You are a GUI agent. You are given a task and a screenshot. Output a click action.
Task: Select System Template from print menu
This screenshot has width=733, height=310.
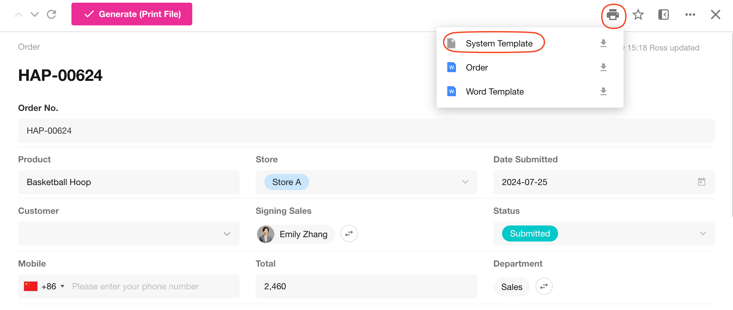(499, 43)
